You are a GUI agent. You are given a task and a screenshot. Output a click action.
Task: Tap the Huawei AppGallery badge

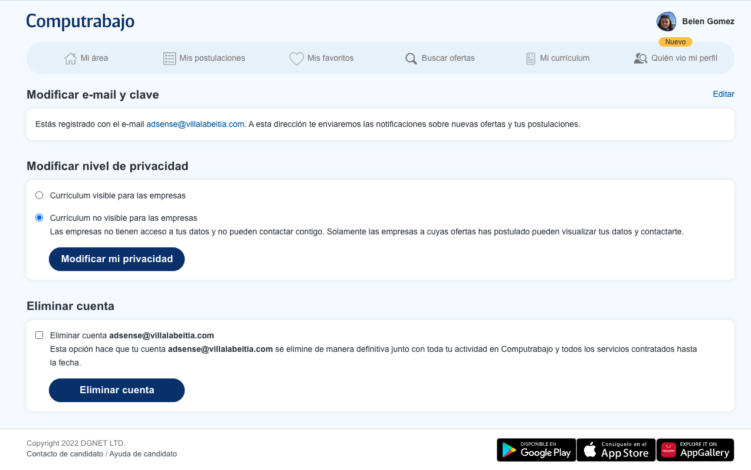(x=695, y=450)
